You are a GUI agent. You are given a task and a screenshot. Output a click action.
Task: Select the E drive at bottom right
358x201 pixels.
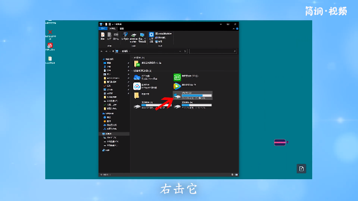pyautogui.click(x=193, y=105)
